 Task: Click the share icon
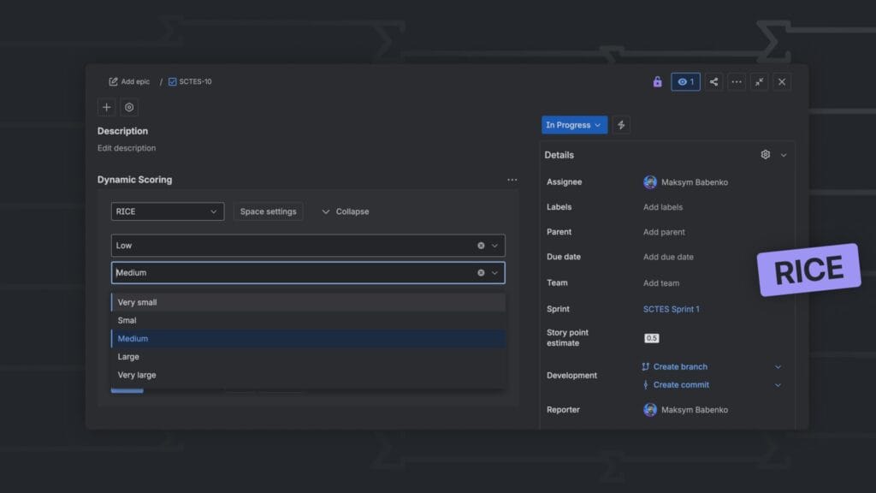coord(713,82)
